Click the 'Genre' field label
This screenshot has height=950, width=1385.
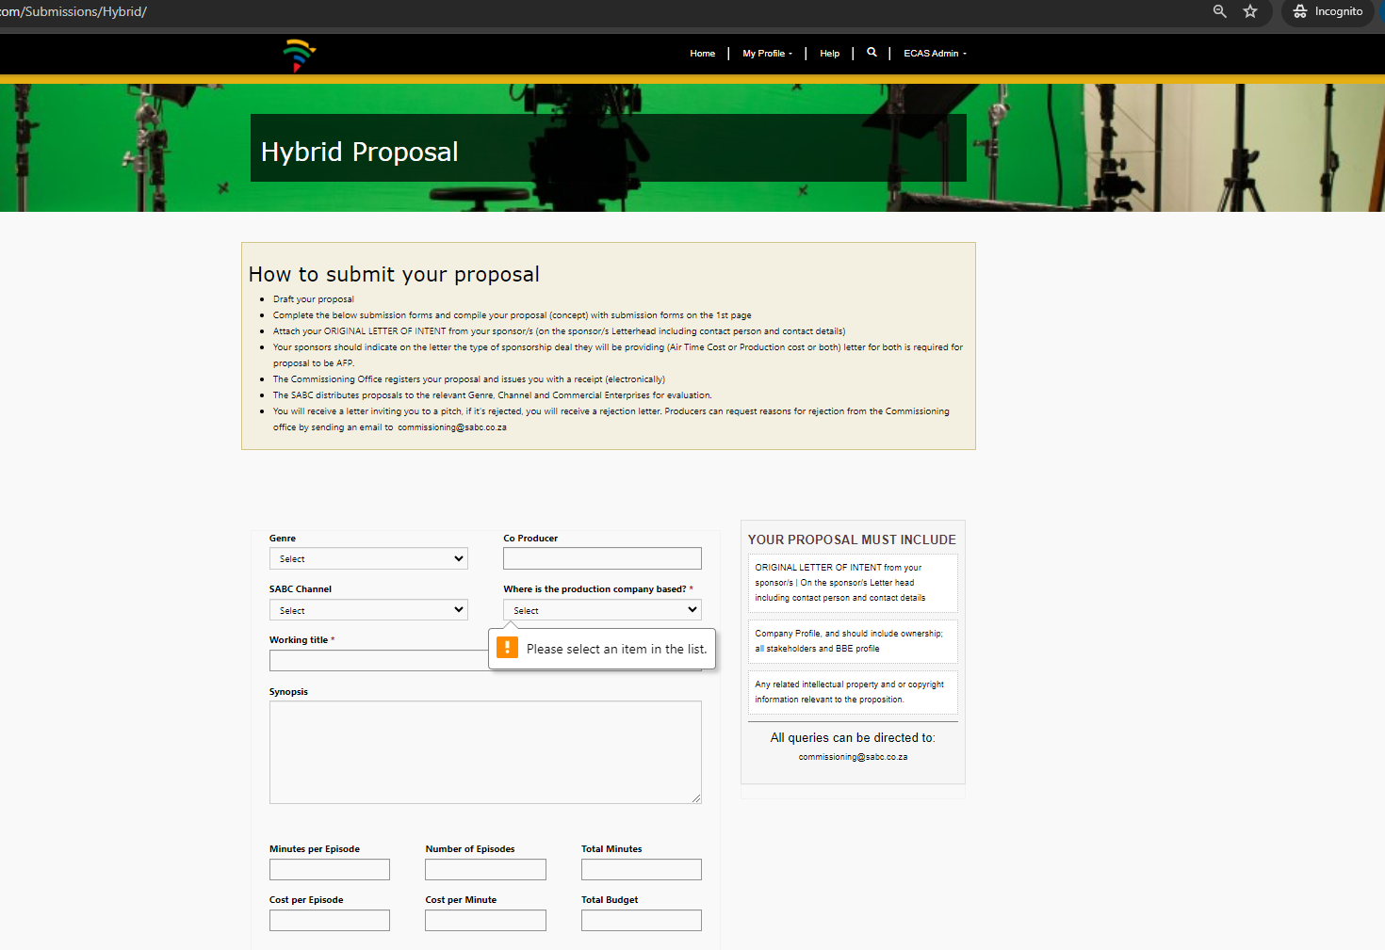click(x=283, y=539)
